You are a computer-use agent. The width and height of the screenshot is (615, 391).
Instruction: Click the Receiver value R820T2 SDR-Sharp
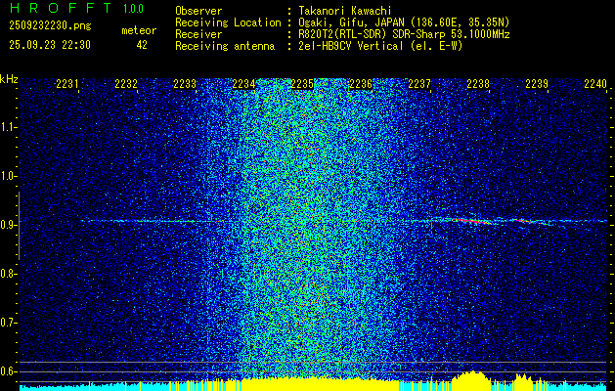point(404,34)
